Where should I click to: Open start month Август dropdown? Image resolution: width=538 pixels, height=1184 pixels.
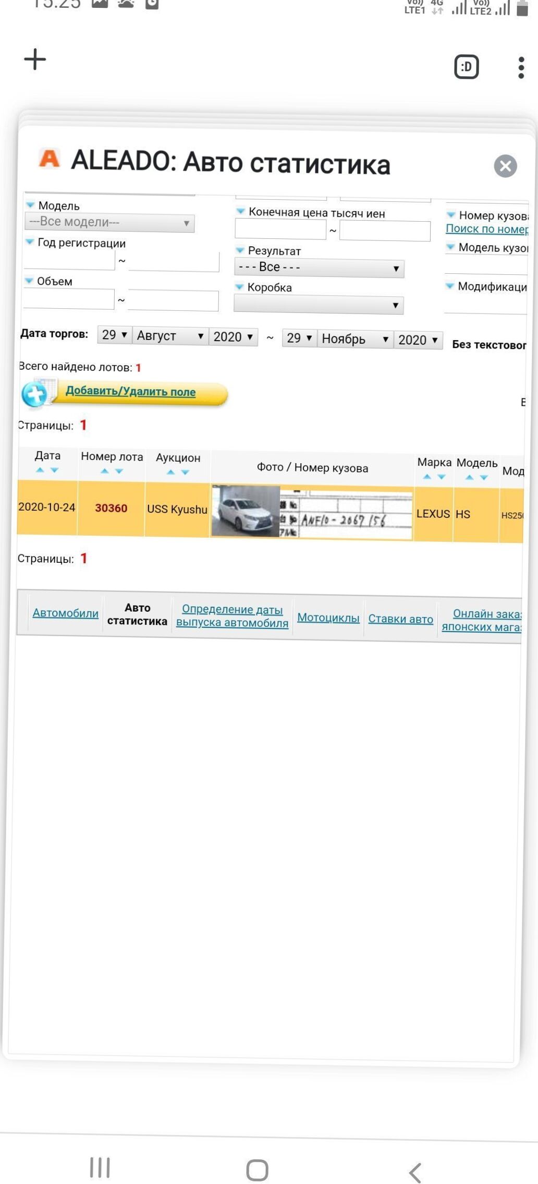(x=170, y=336)
